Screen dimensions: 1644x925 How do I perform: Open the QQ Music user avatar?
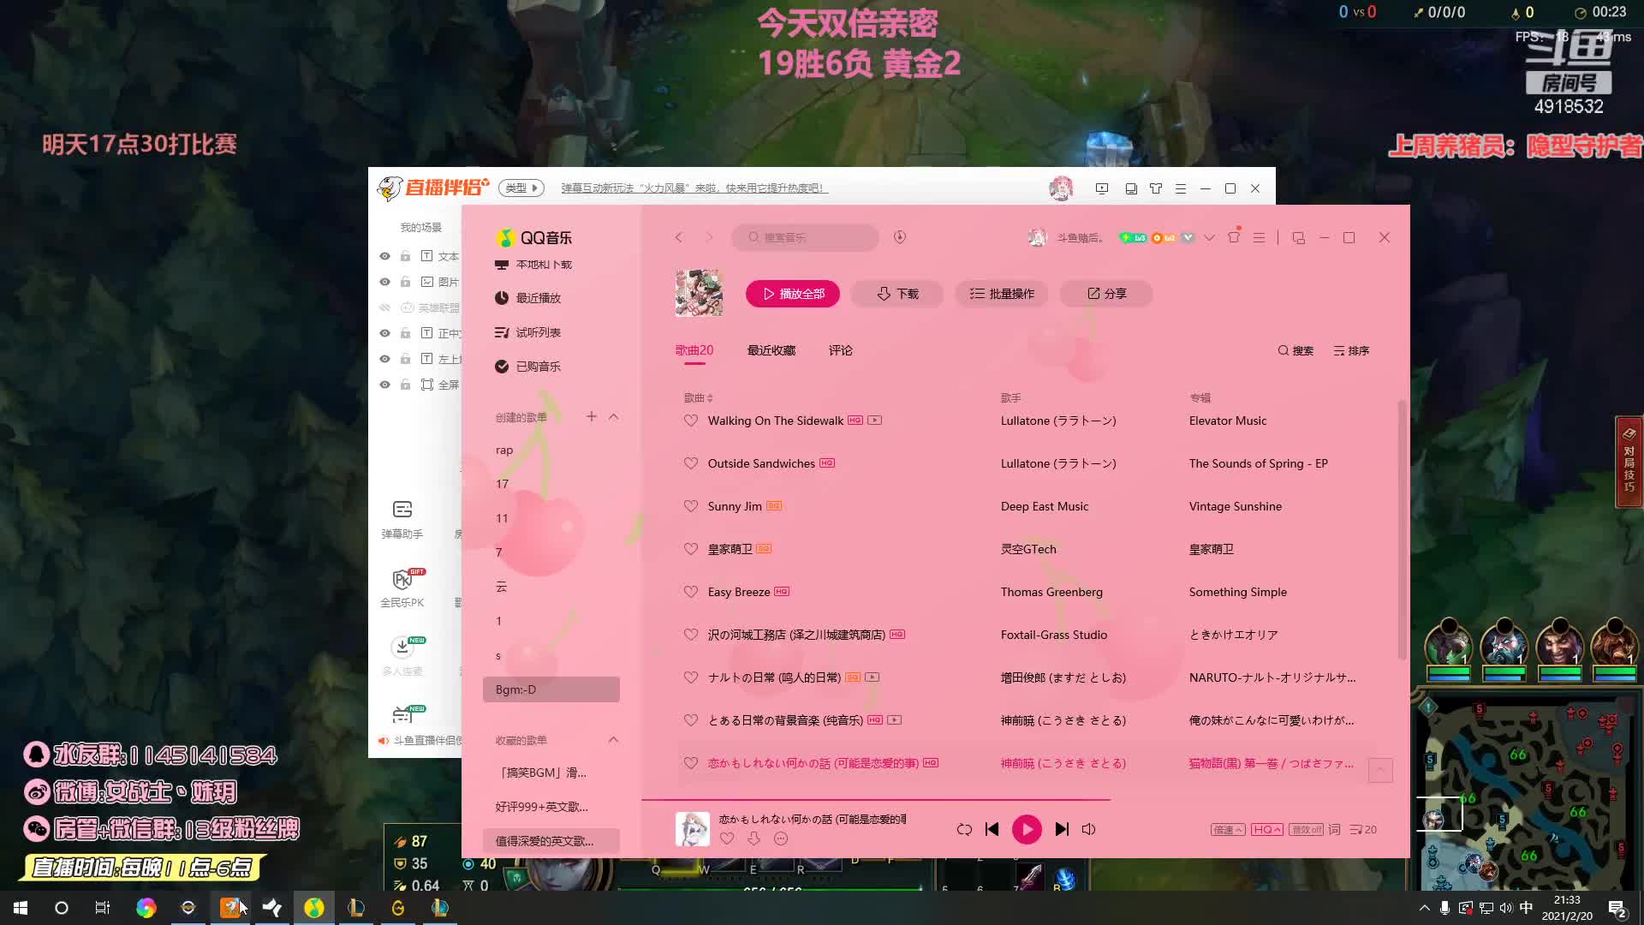1038,237
